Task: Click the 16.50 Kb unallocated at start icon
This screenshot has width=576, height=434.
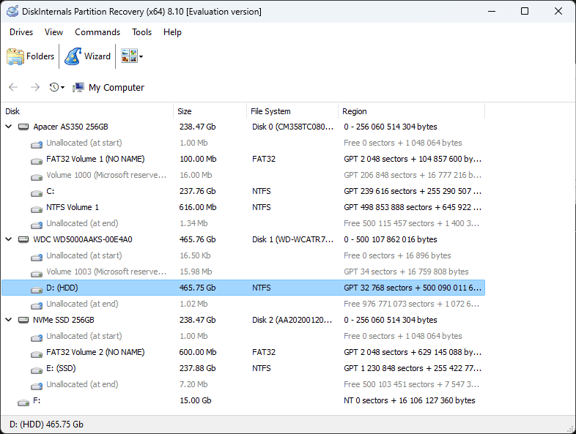Action: click(x=37, y=256)
